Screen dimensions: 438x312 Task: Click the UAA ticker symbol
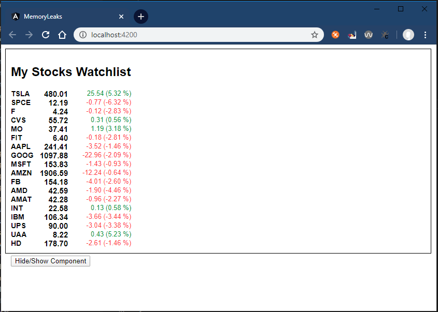click(x=19, y=234)
